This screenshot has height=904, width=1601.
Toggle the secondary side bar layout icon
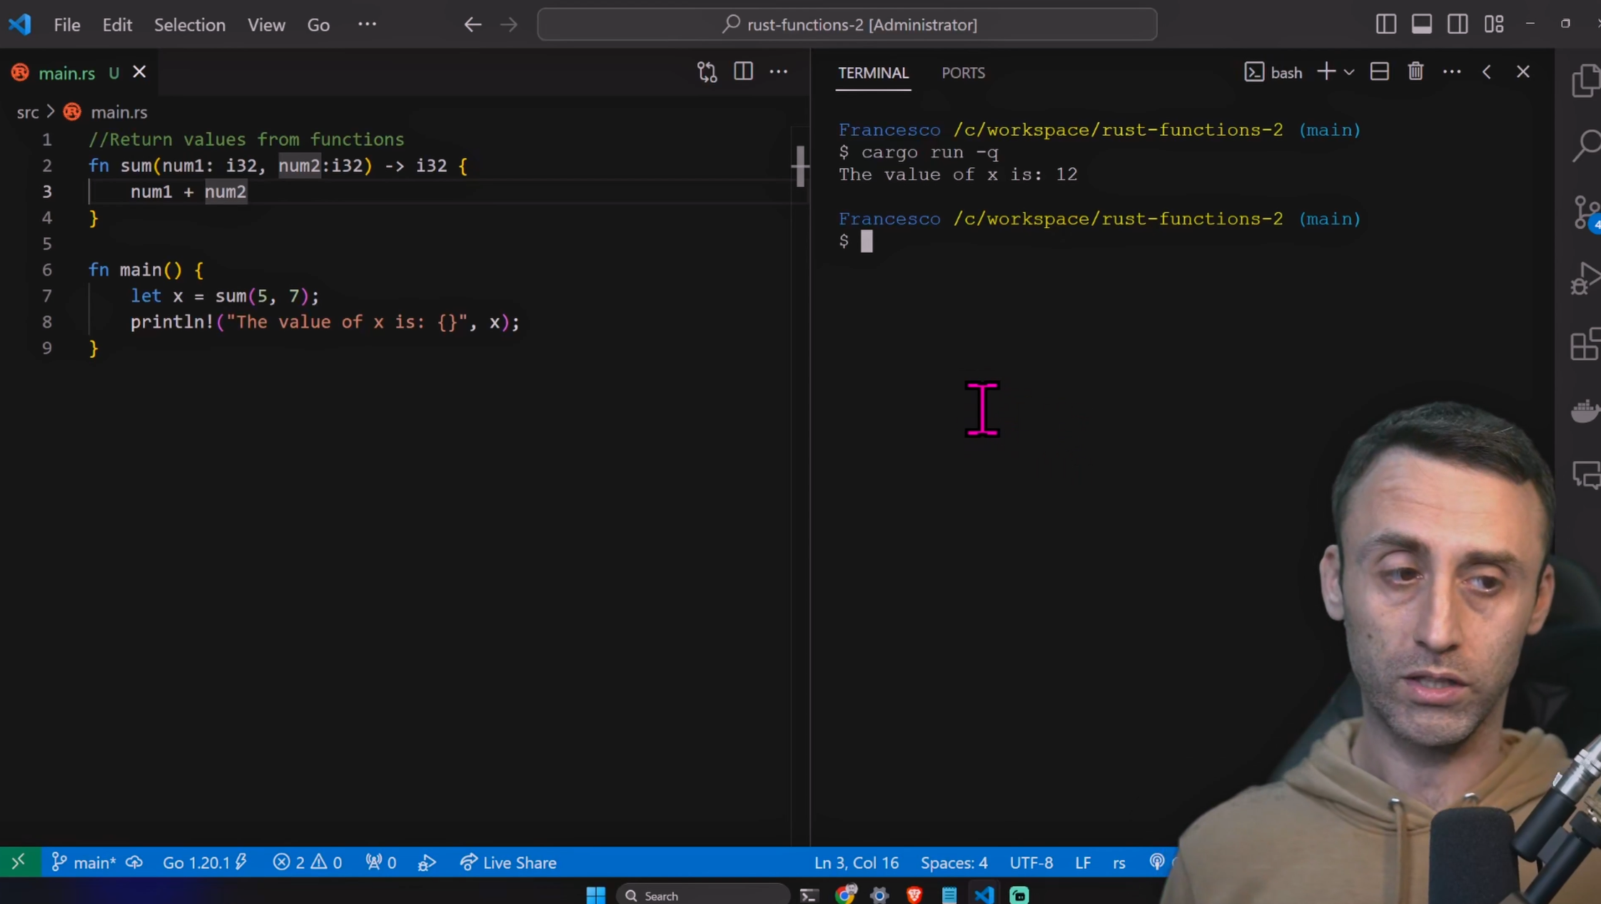1458,24
